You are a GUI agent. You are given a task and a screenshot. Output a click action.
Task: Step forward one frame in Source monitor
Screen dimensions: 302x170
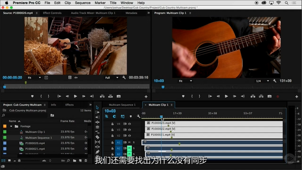click(x=83, y=96)
